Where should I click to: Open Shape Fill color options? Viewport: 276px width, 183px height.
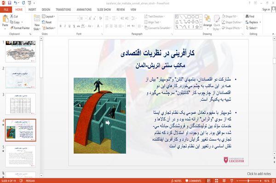tap(230, 17)
